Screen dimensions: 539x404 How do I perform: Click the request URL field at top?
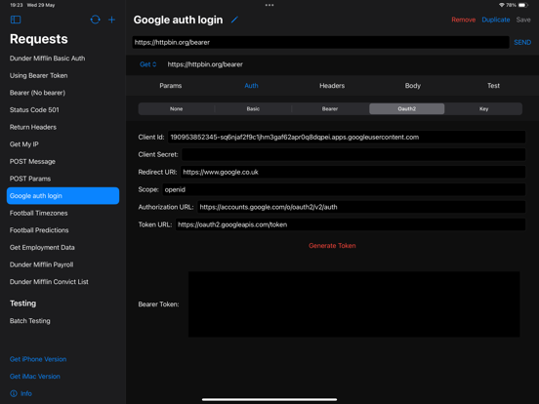pyautogui.click(x=320, y=42)
